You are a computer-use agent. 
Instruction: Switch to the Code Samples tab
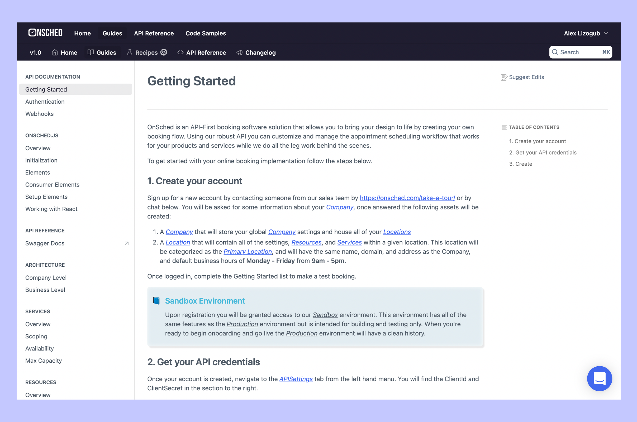click(206, 33)
